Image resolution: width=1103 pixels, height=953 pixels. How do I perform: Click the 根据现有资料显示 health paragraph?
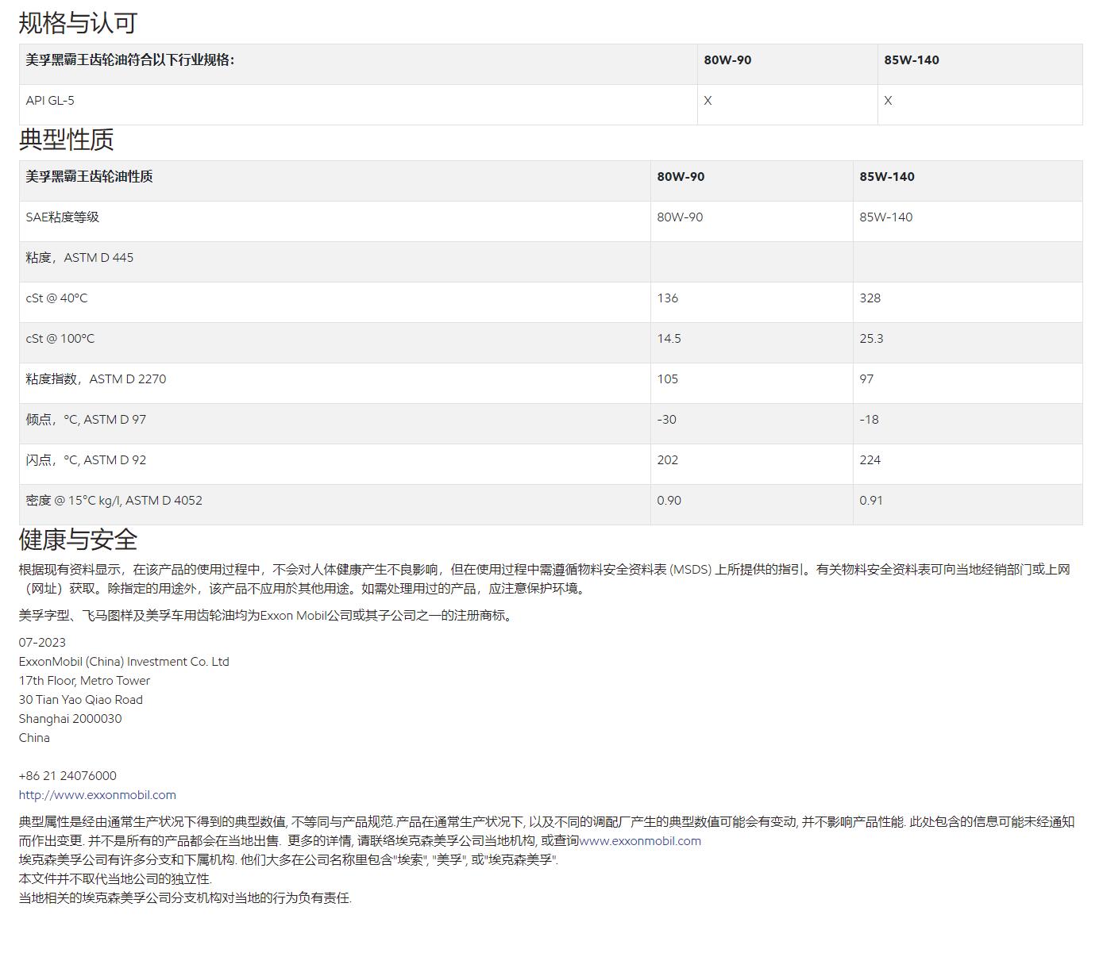545,579
